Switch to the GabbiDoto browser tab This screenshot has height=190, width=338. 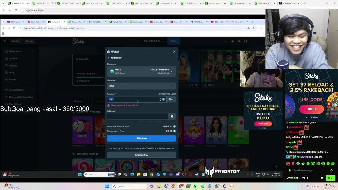[43, 3]
